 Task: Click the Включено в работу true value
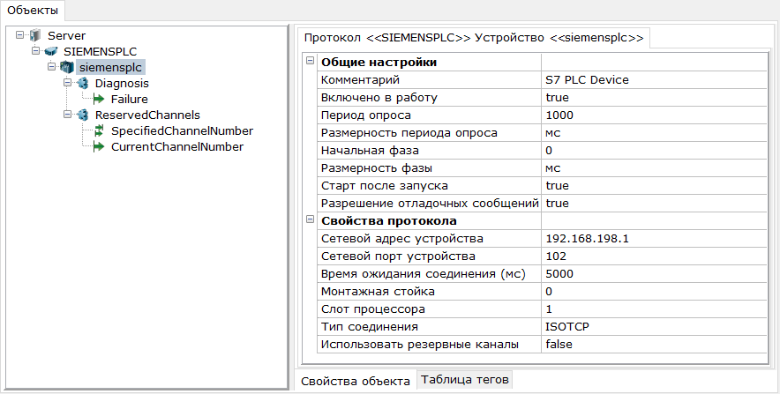pos(654,97)
